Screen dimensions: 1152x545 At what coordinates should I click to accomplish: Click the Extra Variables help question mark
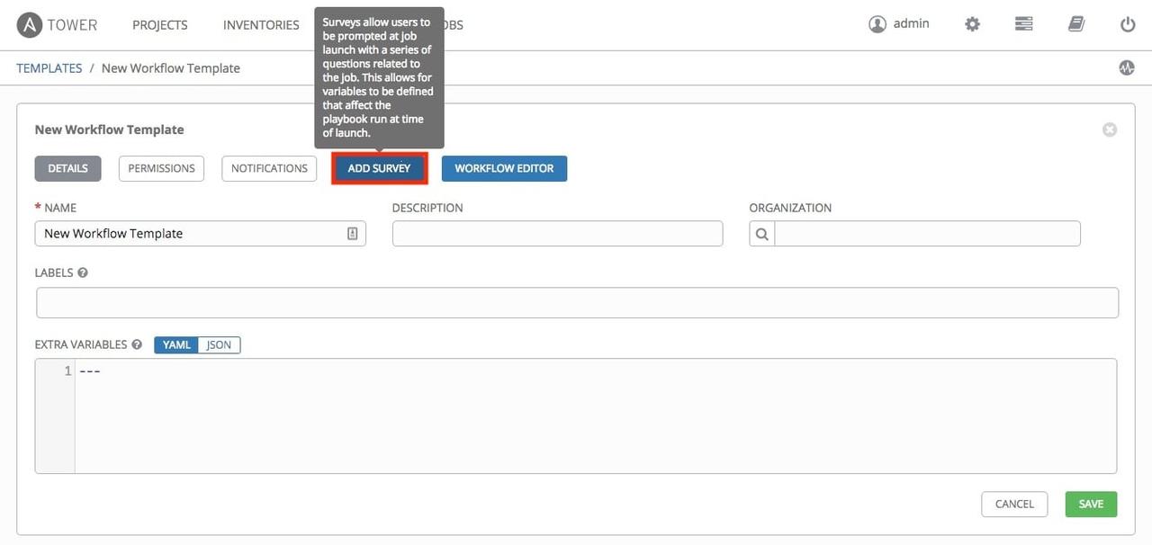tap(136, 344)
